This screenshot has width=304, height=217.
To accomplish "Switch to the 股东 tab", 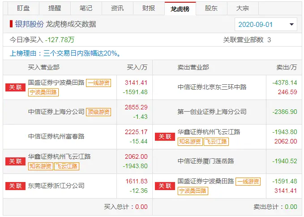I will [x=211, y=8].
